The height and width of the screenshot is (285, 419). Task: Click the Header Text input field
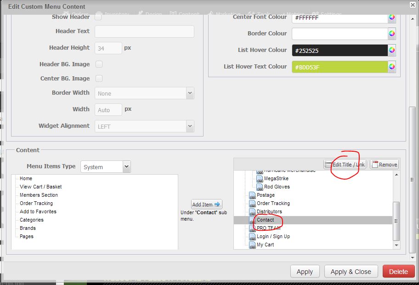[144, 31]
